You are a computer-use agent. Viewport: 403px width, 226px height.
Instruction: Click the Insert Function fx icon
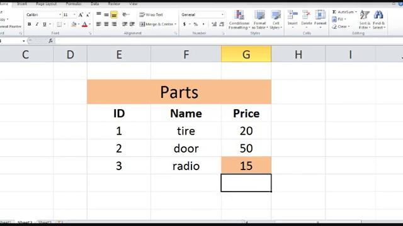click(x=50, y=41)
